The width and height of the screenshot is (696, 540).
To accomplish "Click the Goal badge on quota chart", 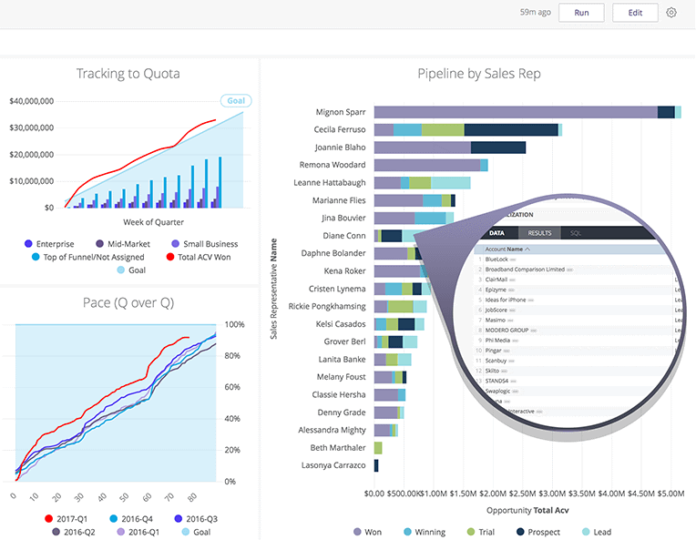I will tap(235, 101).
